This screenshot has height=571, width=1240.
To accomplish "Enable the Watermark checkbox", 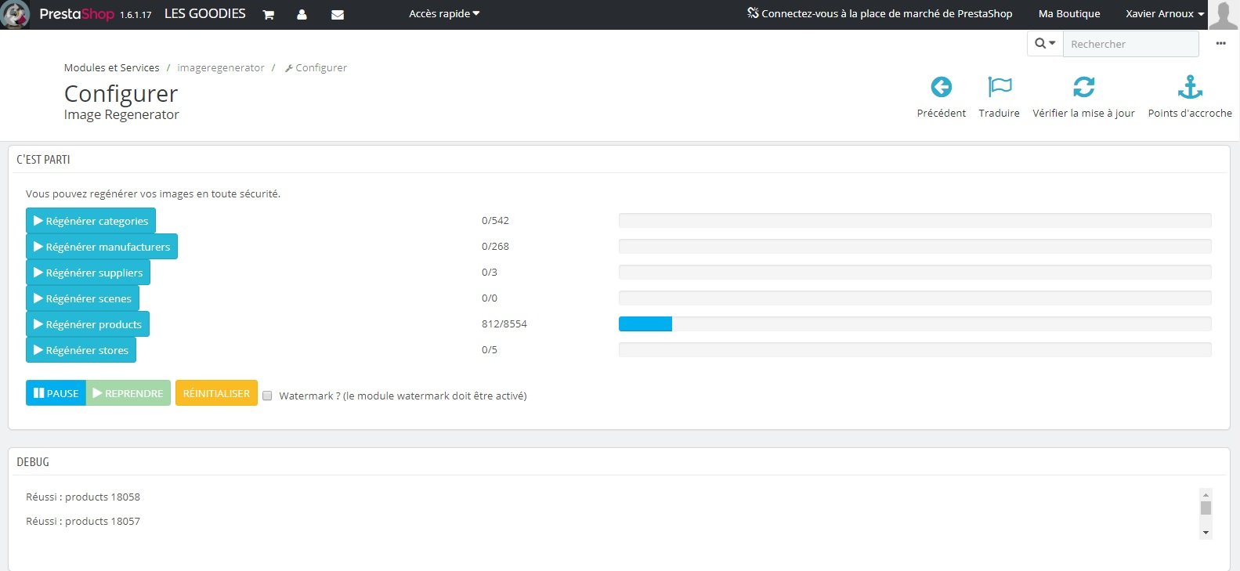I will pos(267,396).
